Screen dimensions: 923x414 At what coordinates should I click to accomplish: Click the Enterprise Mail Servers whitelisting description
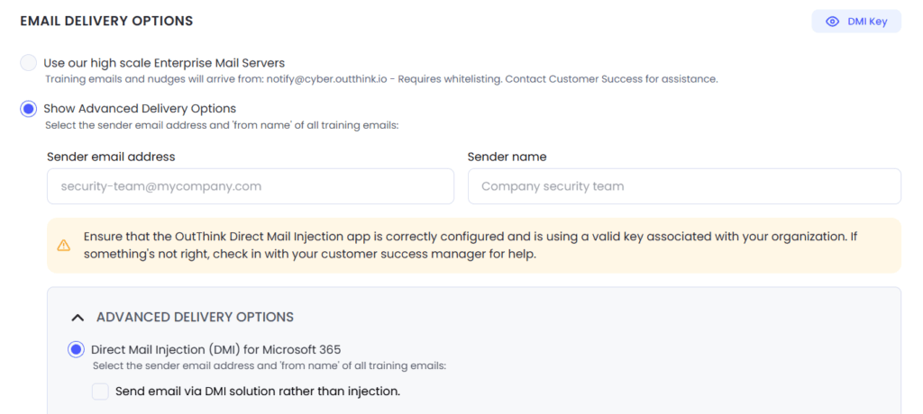click(381, 79)
